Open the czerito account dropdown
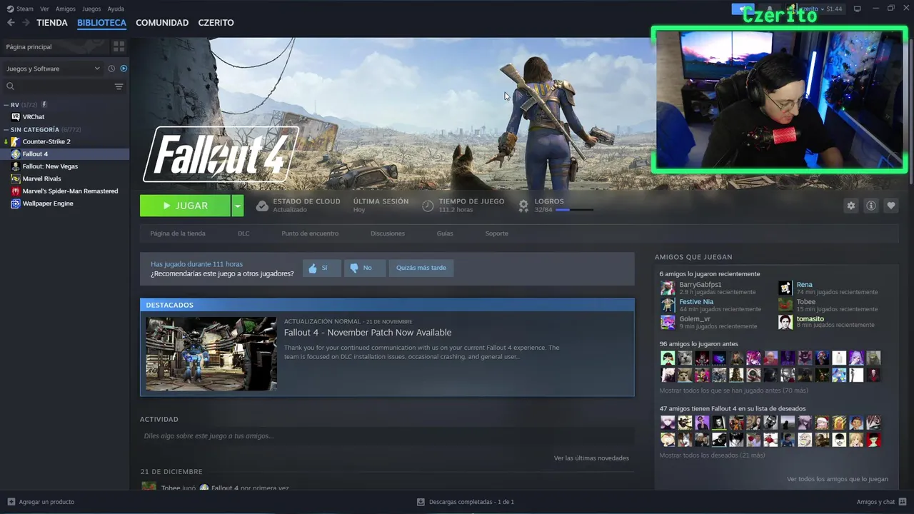 [813, 9]
